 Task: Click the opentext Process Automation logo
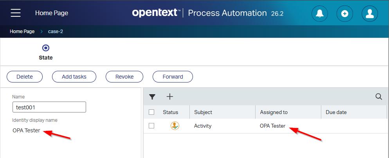[x=208, y=13]
